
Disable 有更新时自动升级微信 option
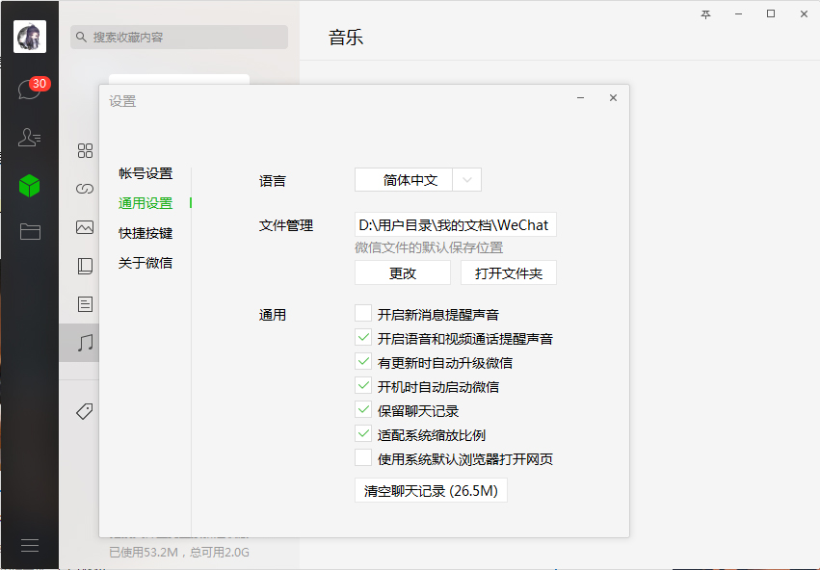point(363,362)
